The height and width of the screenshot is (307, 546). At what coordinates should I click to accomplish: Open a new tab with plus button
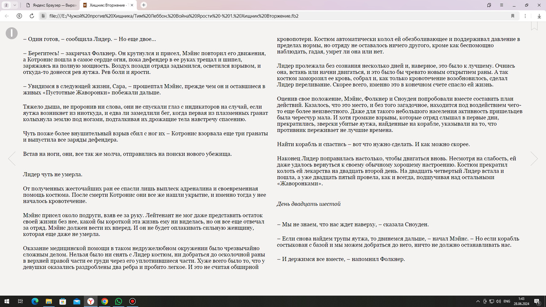coord(144,5)
